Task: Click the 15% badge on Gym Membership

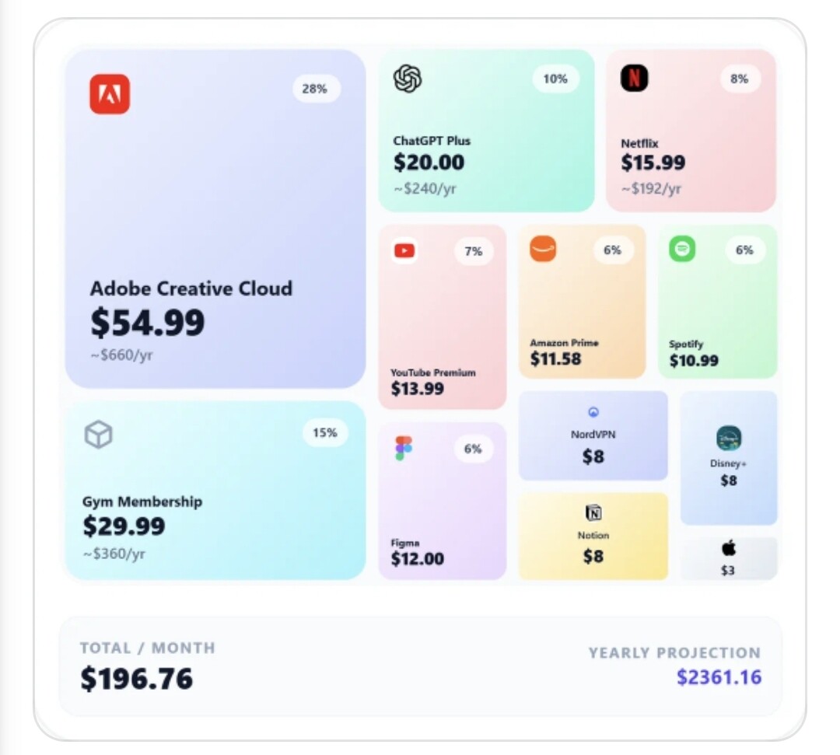Action: point(325,433)
